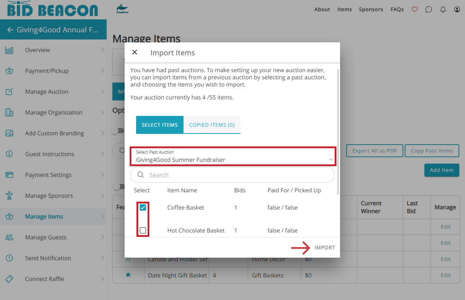Open the FAQs menu item
Image resolution: width=465 pixels, height=300 pixels.
(x=397, y=9)
